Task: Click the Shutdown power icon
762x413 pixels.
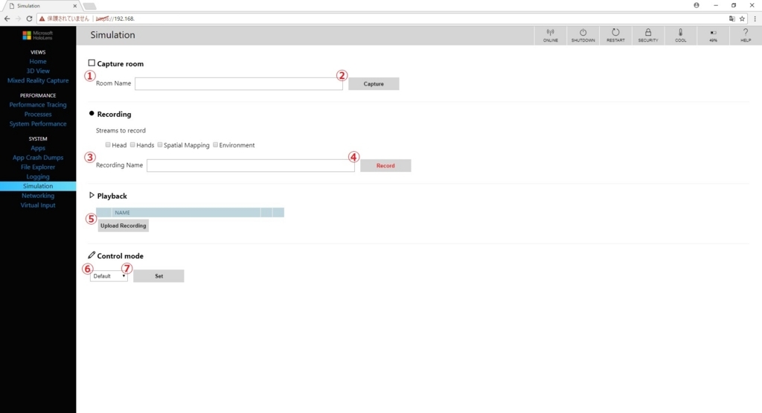Action: tap(583, 36)
